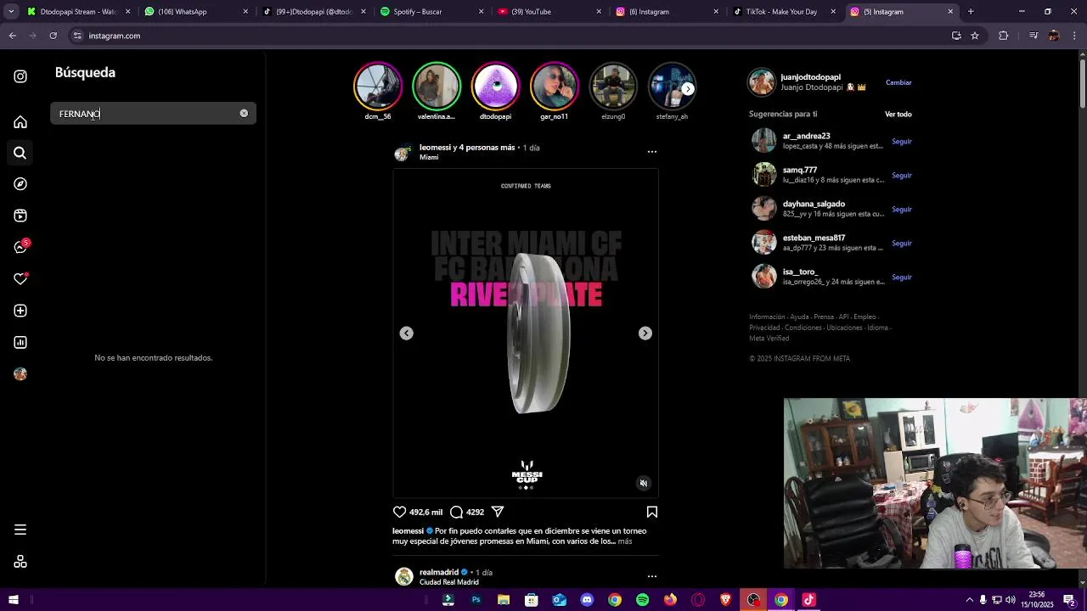Open options menu of leomessi post
This screenshot has width=1087, height=611.
point(652,152)
